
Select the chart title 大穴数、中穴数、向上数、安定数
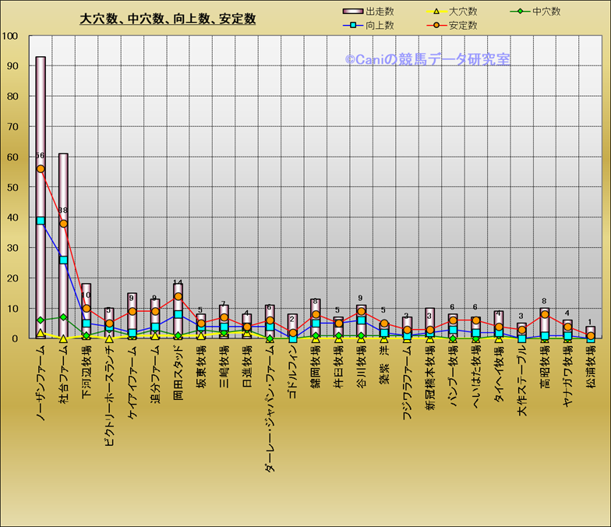(168, 19)
